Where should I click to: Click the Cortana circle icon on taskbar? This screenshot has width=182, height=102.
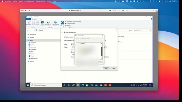click(64, 85)
